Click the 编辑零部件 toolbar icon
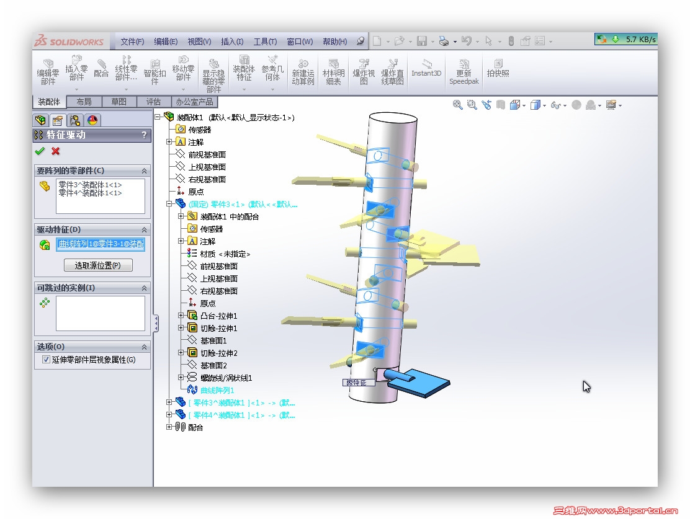 48,72
